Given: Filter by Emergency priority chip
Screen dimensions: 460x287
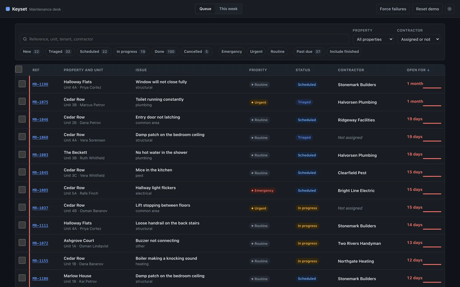Looking at the screenshot, I should tap(232, 52).
